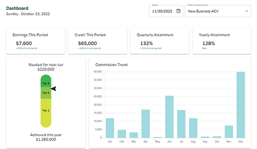Click the N/A text under Yearly Attainment
This screenshot has width=257, height=149.
coord(204,48)
